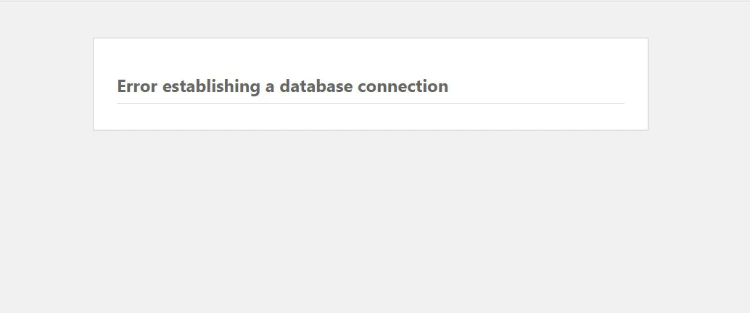Click the standalone word "a" in the heading

[x=270, y=87]
